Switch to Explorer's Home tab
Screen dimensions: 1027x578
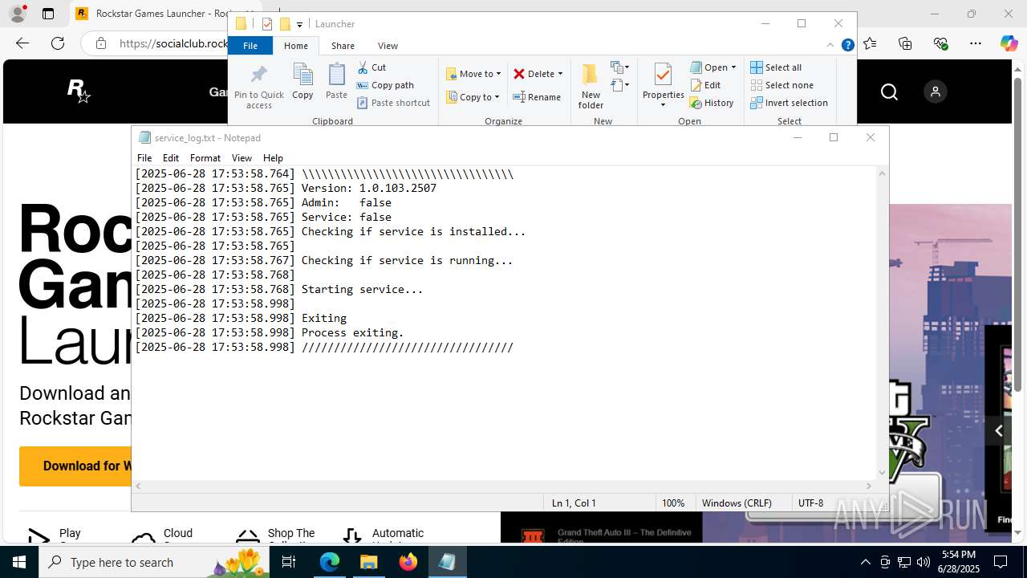coord(296,46)
